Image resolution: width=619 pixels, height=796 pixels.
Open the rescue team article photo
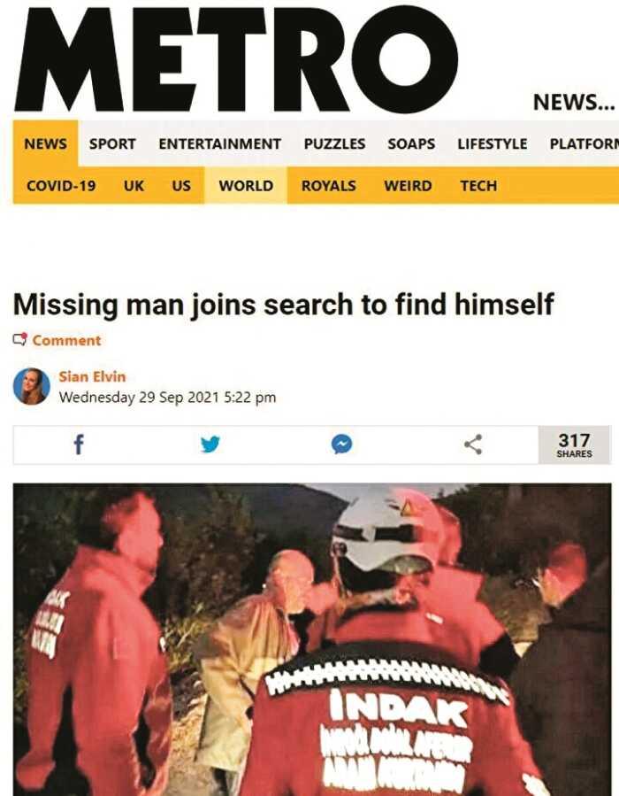pos(312,639)
